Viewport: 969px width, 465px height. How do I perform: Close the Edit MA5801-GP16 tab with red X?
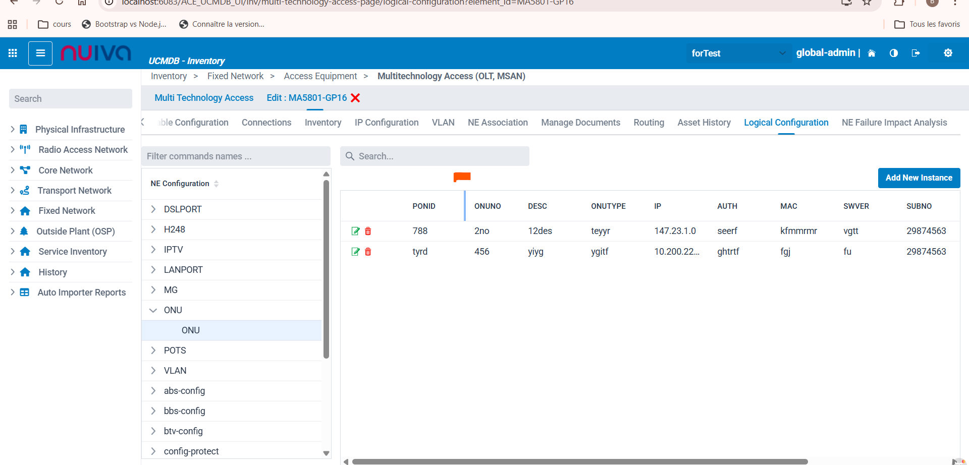click(x=355, y=98)
